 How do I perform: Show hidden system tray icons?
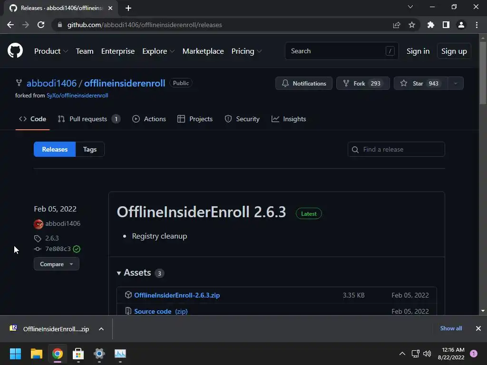click(x=402, y=354)
